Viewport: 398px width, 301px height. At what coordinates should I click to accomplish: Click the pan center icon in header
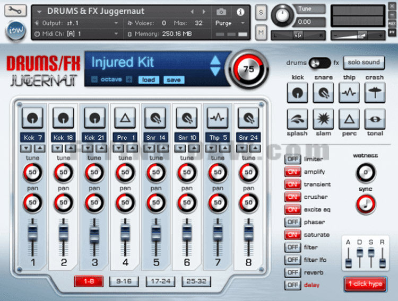(298, 36)
